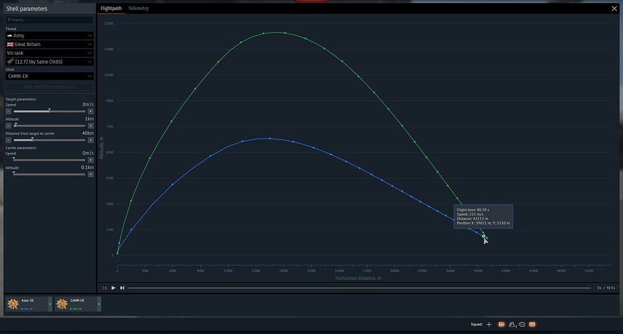
Task: Click the 'Squad:' label
Action: pos(477,325)
